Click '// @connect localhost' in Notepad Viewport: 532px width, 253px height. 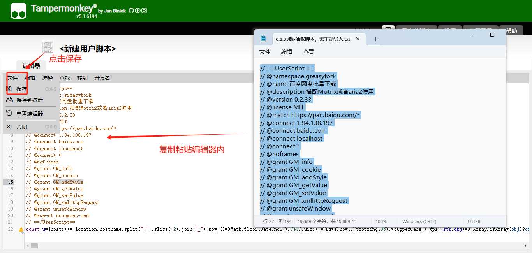pos(292,139)
